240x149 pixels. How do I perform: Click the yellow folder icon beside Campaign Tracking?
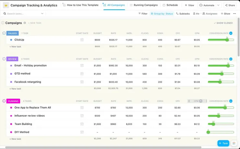pyautogui.click(x=6, y=5)
